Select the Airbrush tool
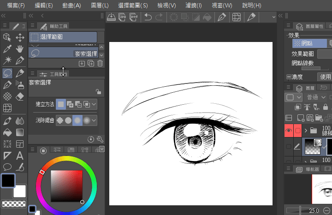The height and width of the screenshot is (215, 332). click(20, 85)
